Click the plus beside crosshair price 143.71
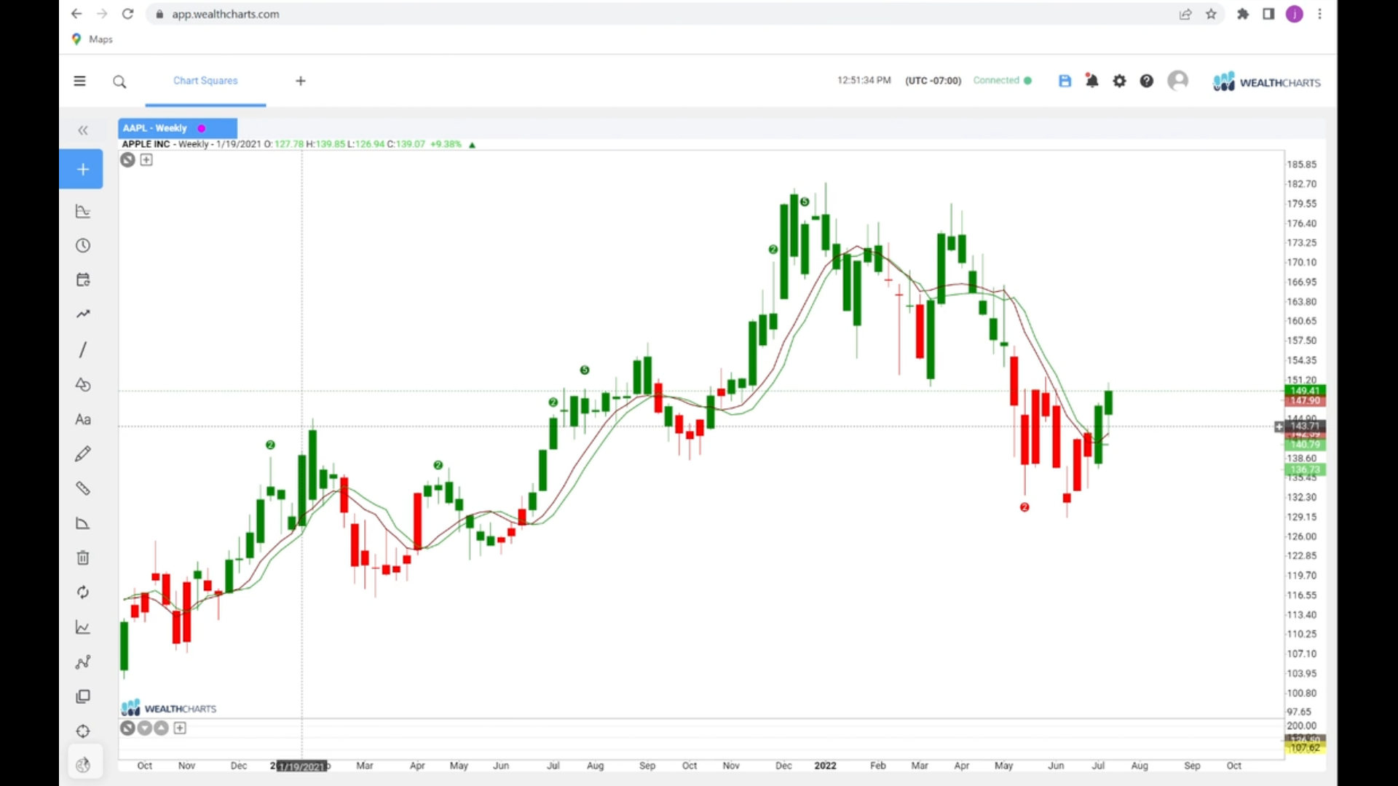1398x786 pixels. click(x=1279, y=426)
